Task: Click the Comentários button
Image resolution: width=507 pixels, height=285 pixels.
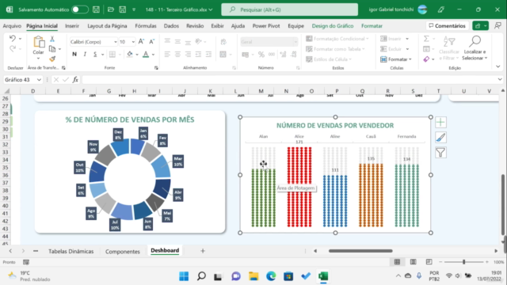Action: (447, 25)
